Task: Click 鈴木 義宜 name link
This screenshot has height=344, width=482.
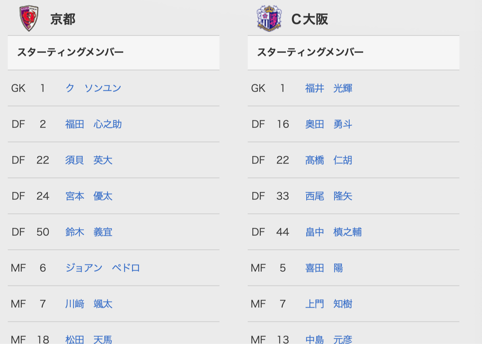Action: coord(89,232)
